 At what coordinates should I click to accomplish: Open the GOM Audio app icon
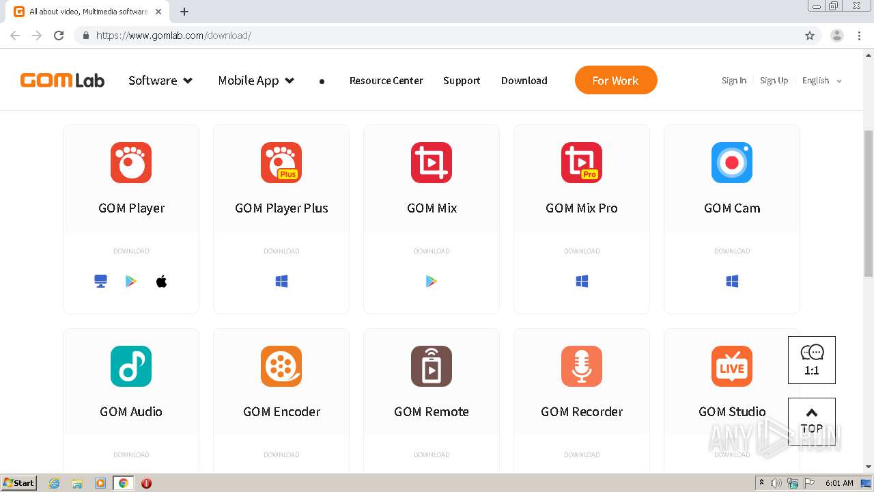[131, 366]
